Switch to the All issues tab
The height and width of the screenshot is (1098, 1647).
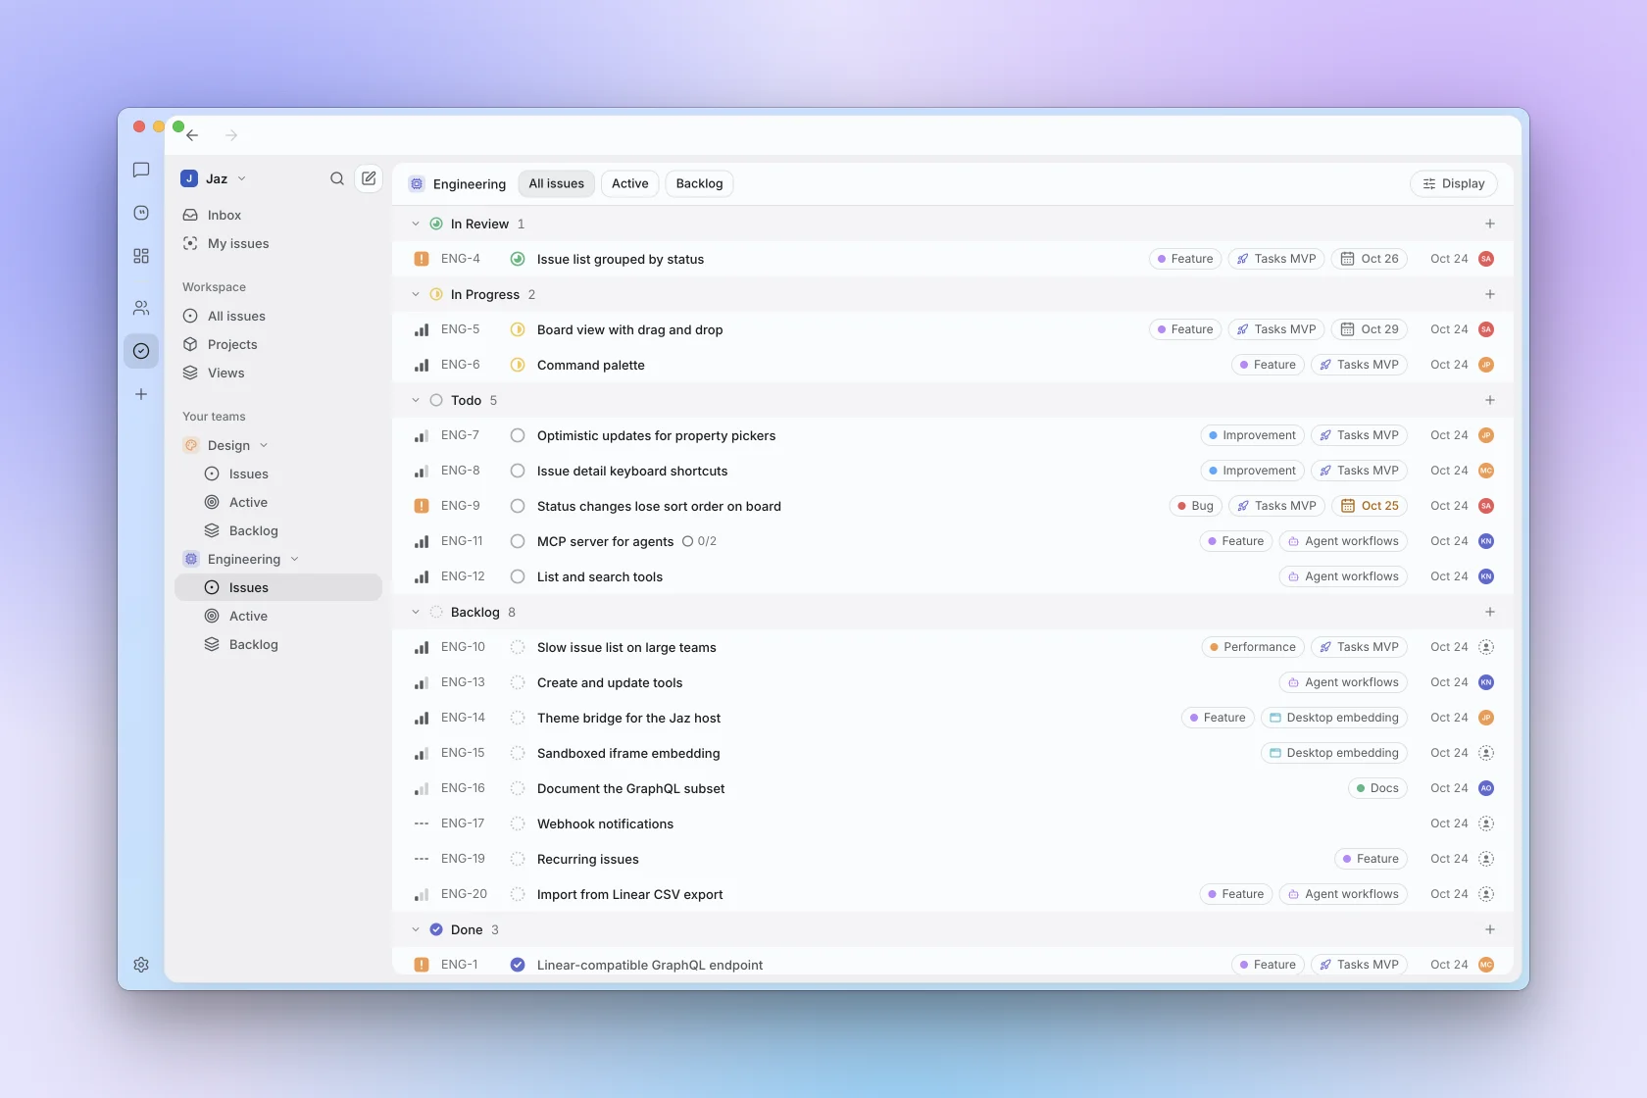556,183
